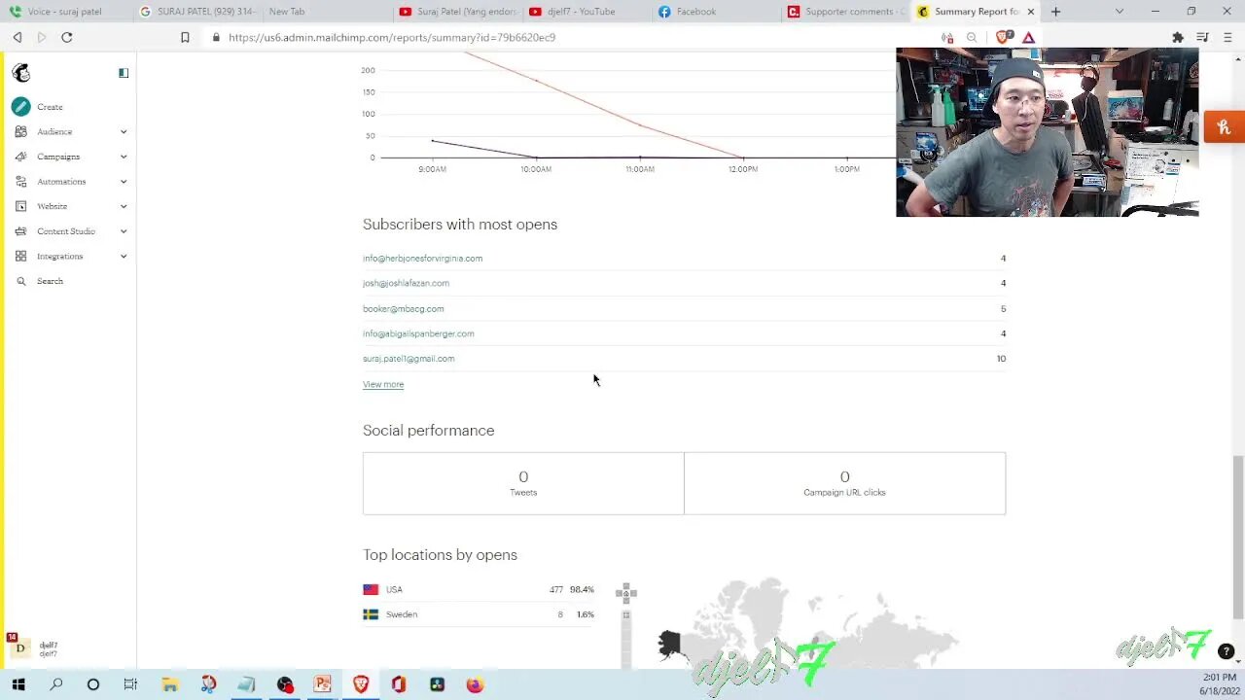Open the djelf7 account menu
This screenshot has width=1245, height=700.
click(x=35, y=648)
